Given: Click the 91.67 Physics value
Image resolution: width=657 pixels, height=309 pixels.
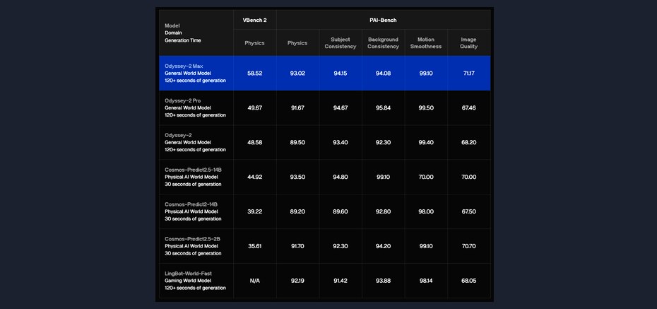Looking at the screenshot, I should 297,107.
